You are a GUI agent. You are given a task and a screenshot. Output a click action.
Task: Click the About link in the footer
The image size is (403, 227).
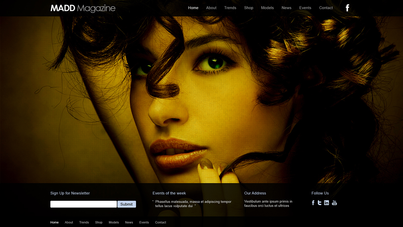pyautogui.click(x=69, y=223)
